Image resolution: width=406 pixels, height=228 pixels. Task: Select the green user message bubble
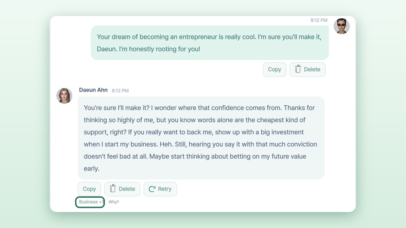tap(210, 43)
